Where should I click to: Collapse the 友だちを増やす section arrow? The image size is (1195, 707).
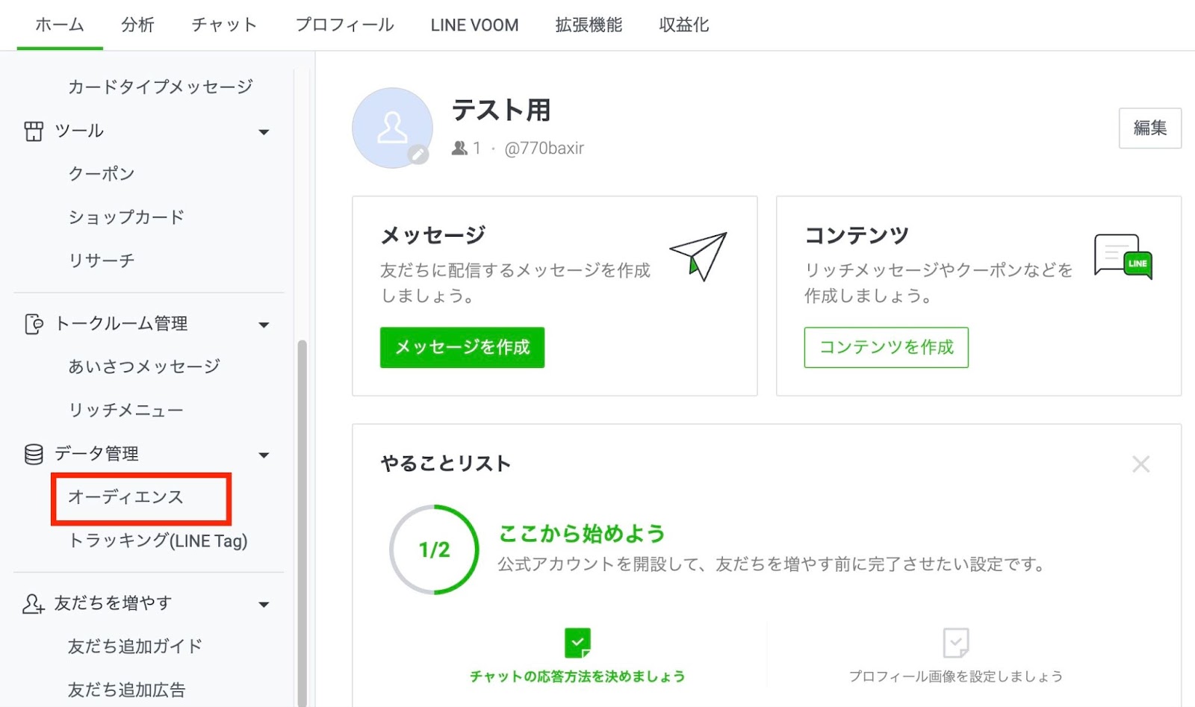click(264, 605)
